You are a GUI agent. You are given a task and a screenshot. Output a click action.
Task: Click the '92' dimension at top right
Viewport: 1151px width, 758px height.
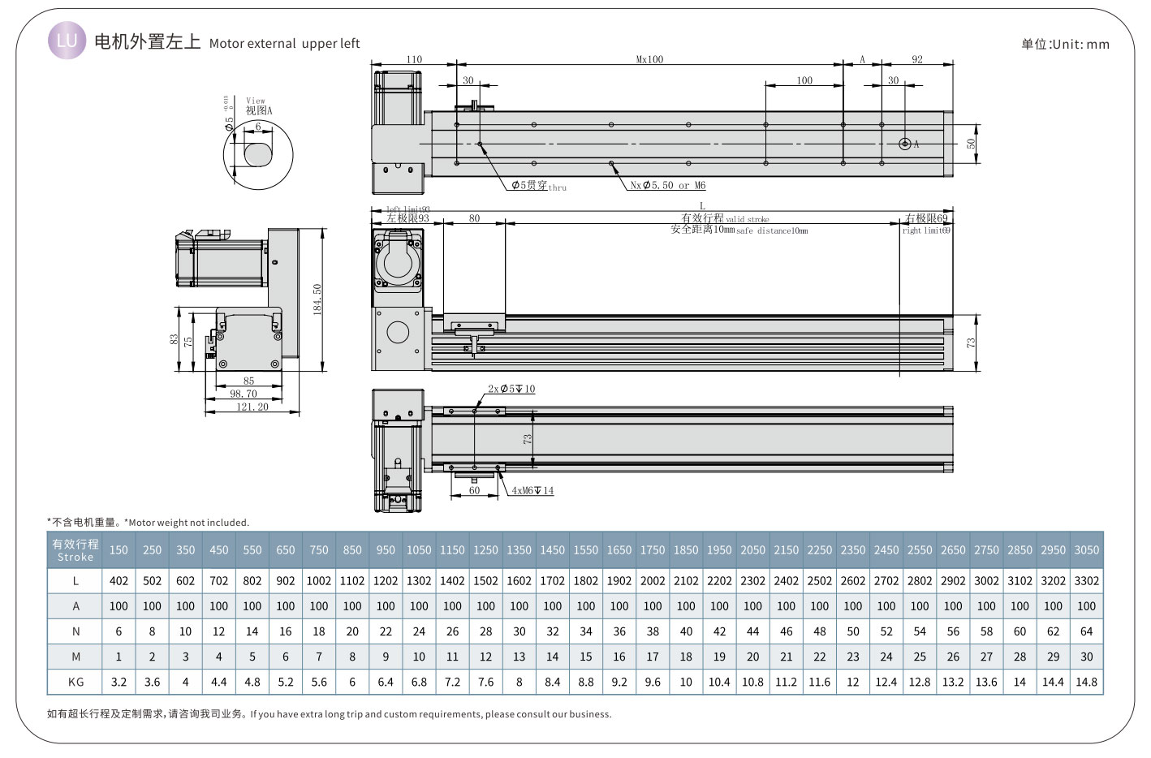point(917,59)
